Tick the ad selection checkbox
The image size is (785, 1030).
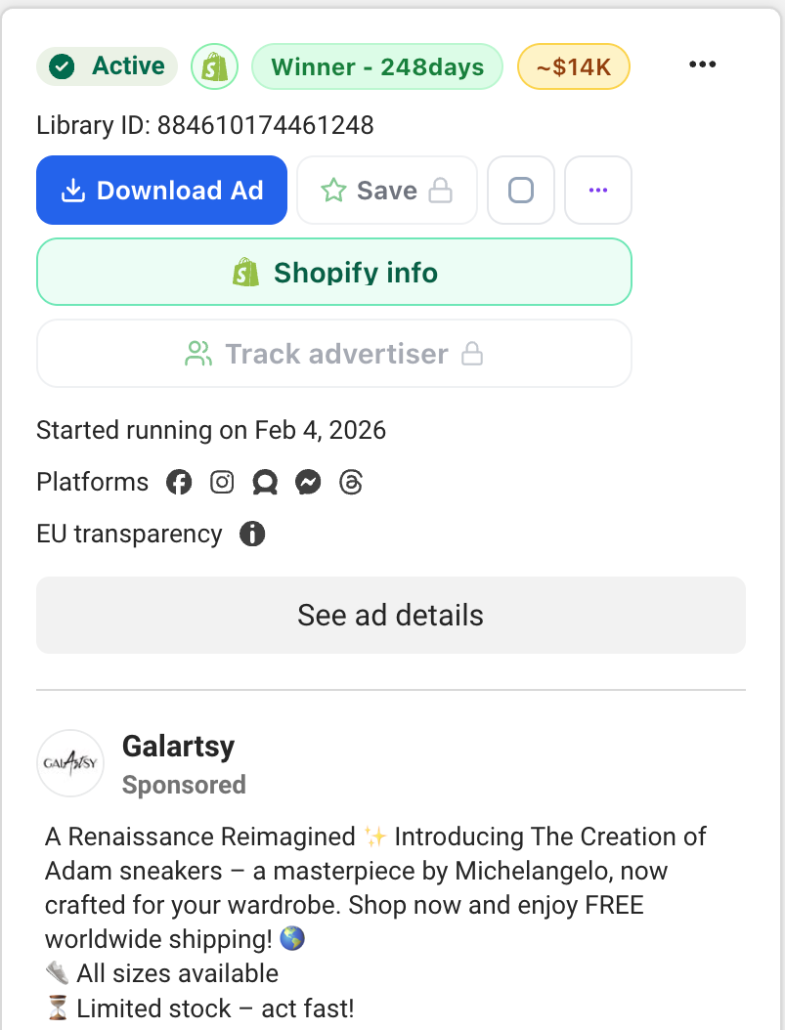pos(521,190)
